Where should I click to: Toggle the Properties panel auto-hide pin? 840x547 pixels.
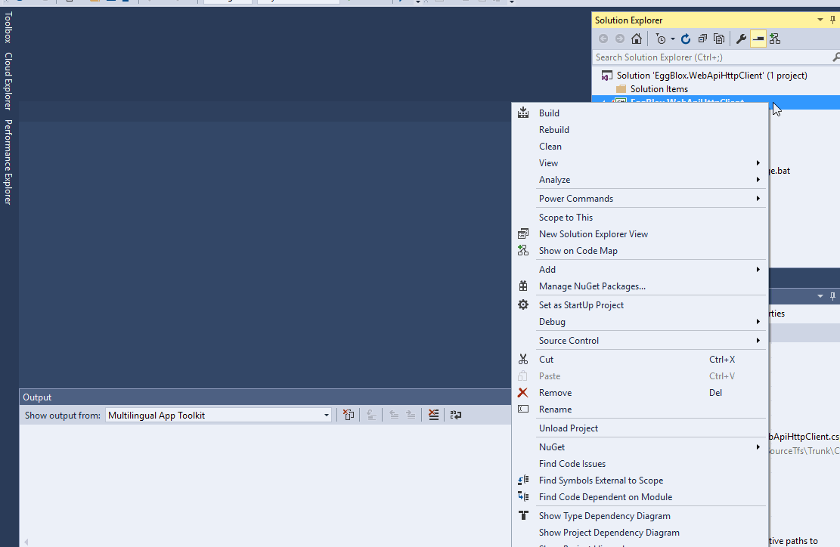pos(832,296)
